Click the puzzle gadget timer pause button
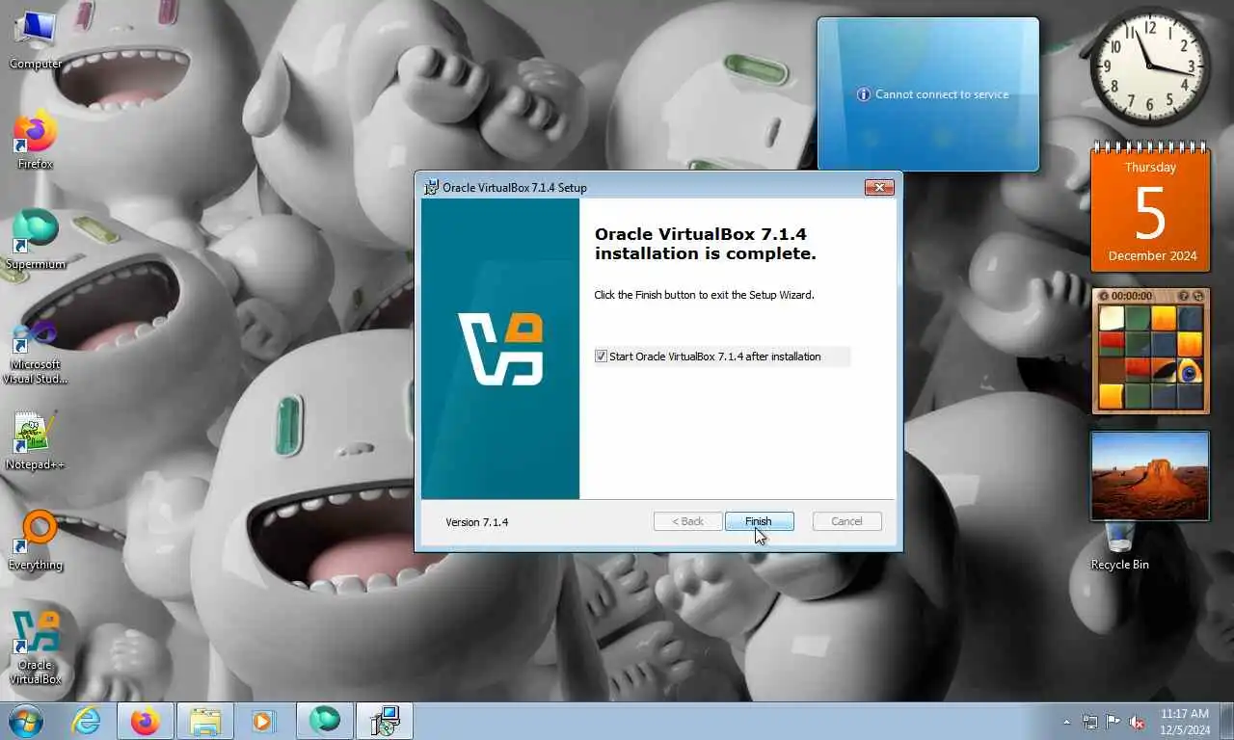Image resolution: width=1234 pixels, height=740 pixels. (x=1104, y=296)
